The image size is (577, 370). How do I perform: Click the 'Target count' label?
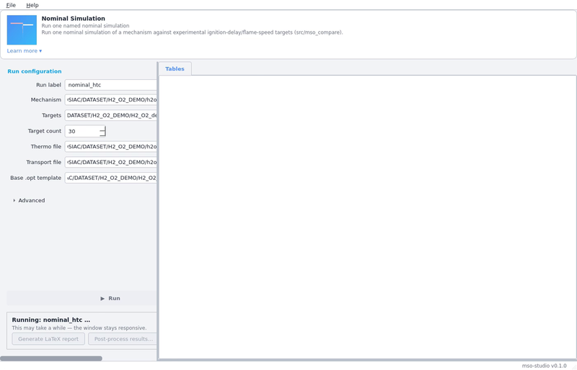pos(45,131)
